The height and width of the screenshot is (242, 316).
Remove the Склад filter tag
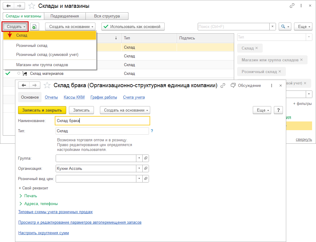pos(257,48)
